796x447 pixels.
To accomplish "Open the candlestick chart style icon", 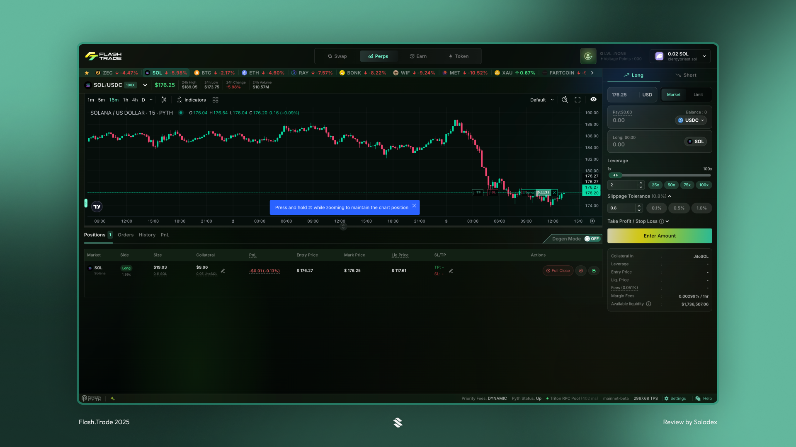I will click(163, 100).
